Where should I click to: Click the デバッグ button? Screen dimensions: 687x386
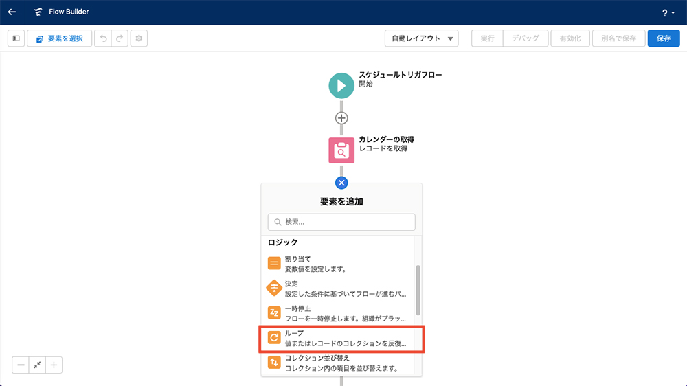[526, 38]
